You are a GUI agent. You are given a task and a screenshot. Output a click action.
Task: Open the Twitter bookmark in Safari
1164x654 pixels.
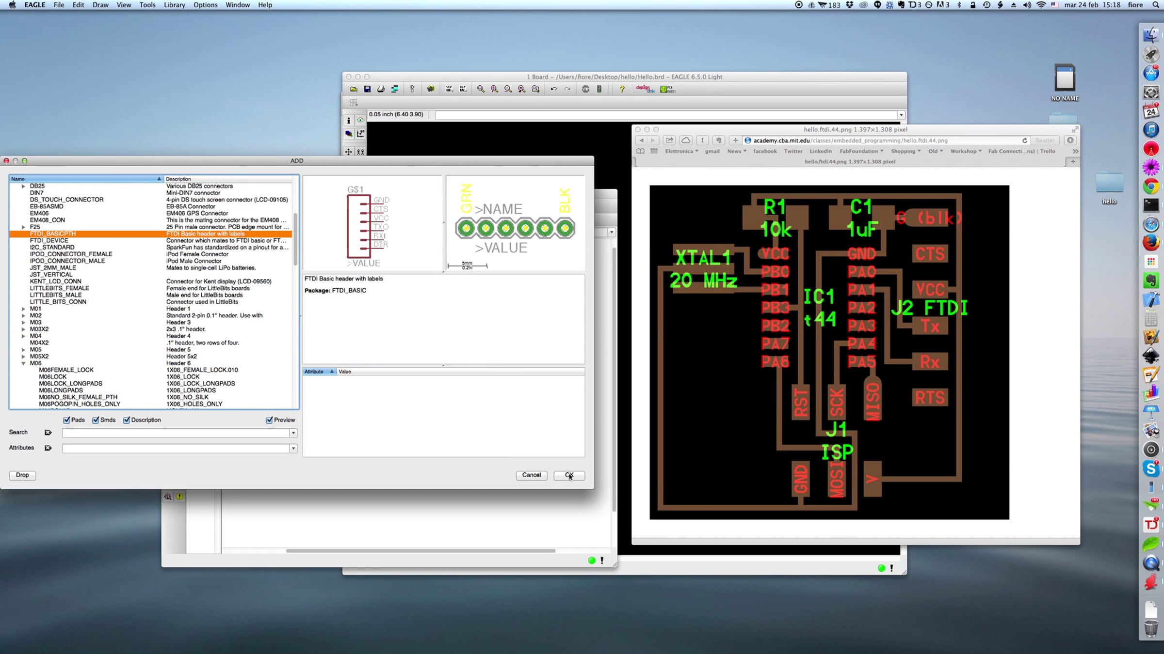[793, 151]
